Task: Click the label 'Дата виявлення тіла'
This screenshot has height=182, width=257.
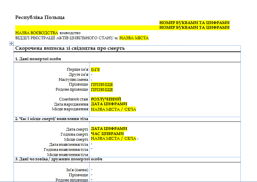Action: coord(69,144)
